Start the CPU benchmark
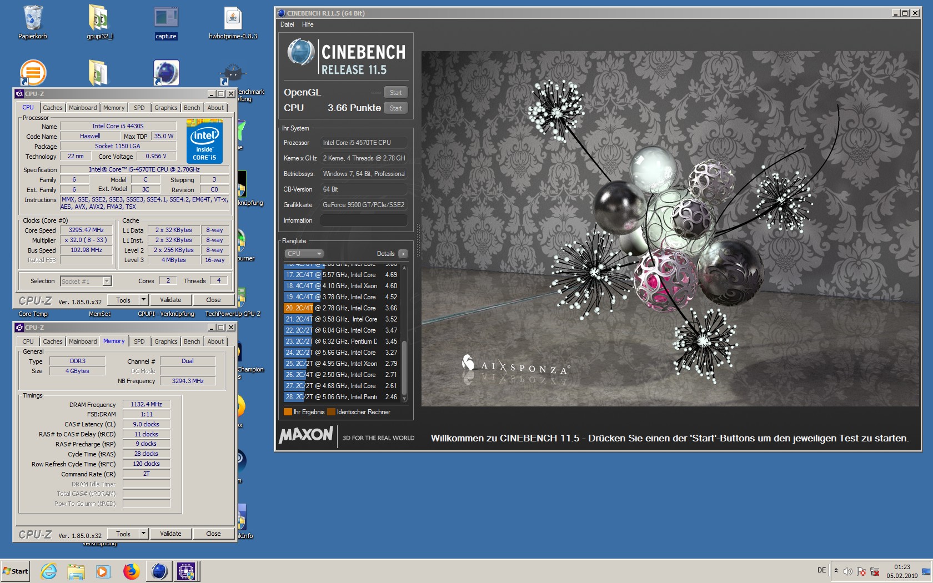 (x=396, y=108)
